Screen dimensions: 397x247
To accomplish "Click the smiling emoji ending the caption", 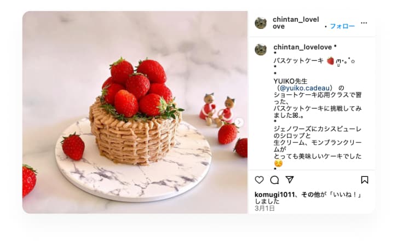I will [x=278, y=163].
